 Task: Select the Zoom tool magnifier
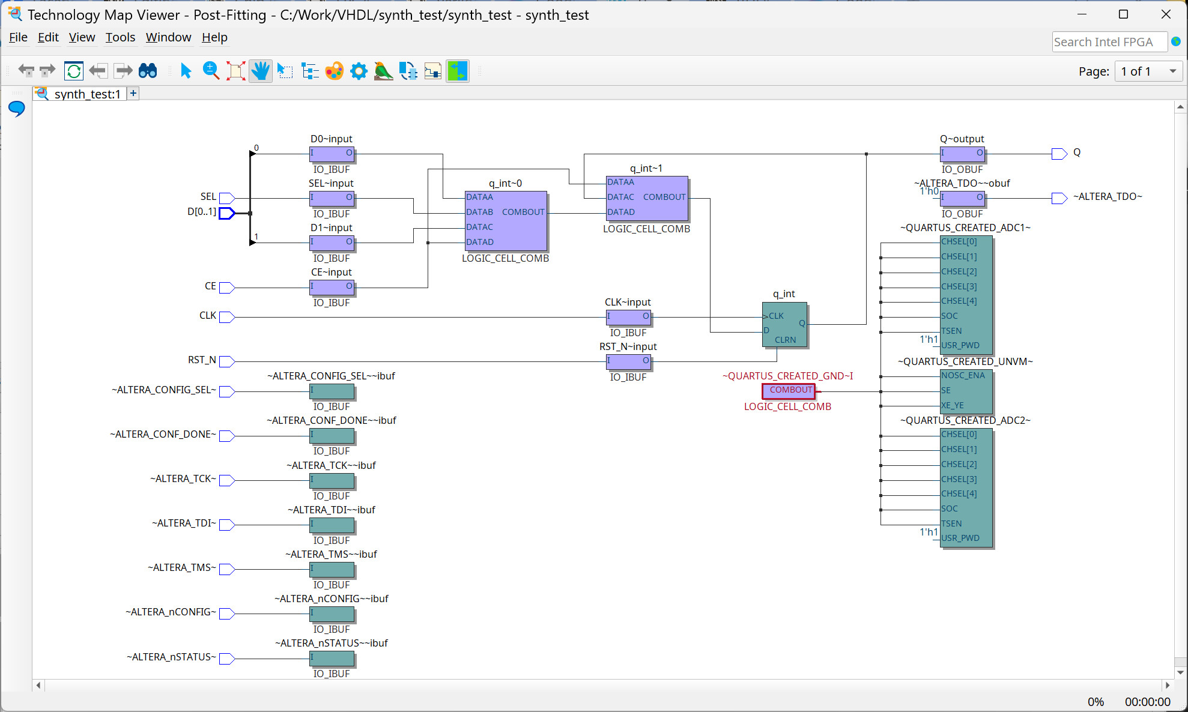tap(211, 71)
